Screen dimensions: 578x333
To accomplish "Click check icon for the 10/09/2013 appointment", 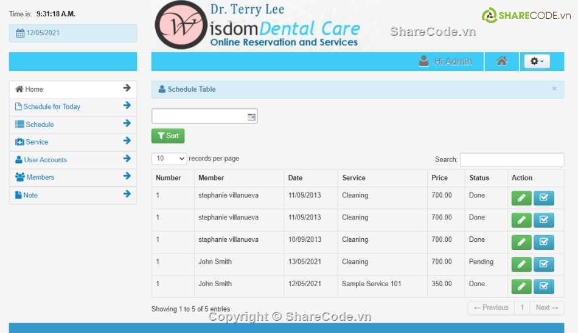I will (x=544, y=242).
